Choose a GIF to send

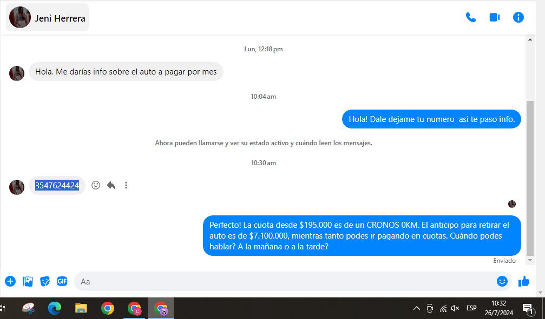(x=62, y=281)
